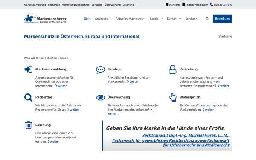Click the Widerspruch pointing hand icon
256x160 pixels.
coord(172,97)
